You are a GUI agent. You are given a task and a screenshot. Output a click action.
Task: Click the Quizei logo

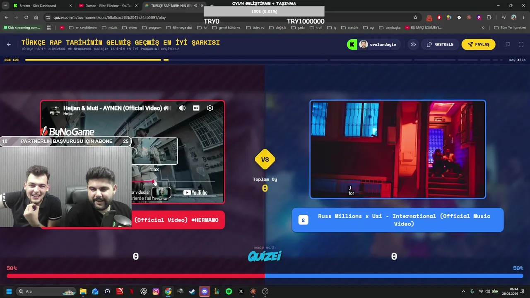coord(265,256)
